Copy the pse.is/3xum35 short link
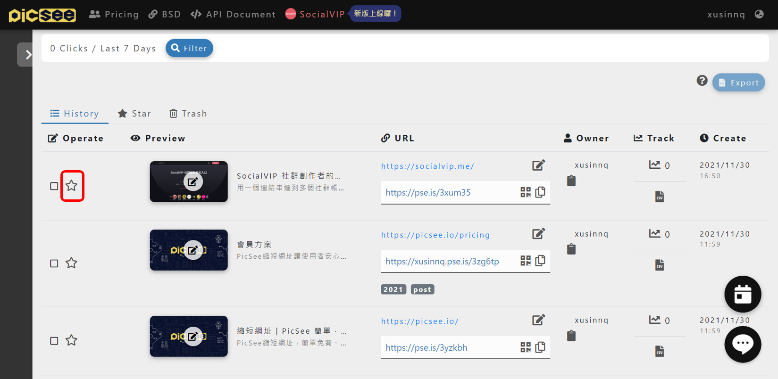This screenshot has width=778, height=379. point(541,192)
